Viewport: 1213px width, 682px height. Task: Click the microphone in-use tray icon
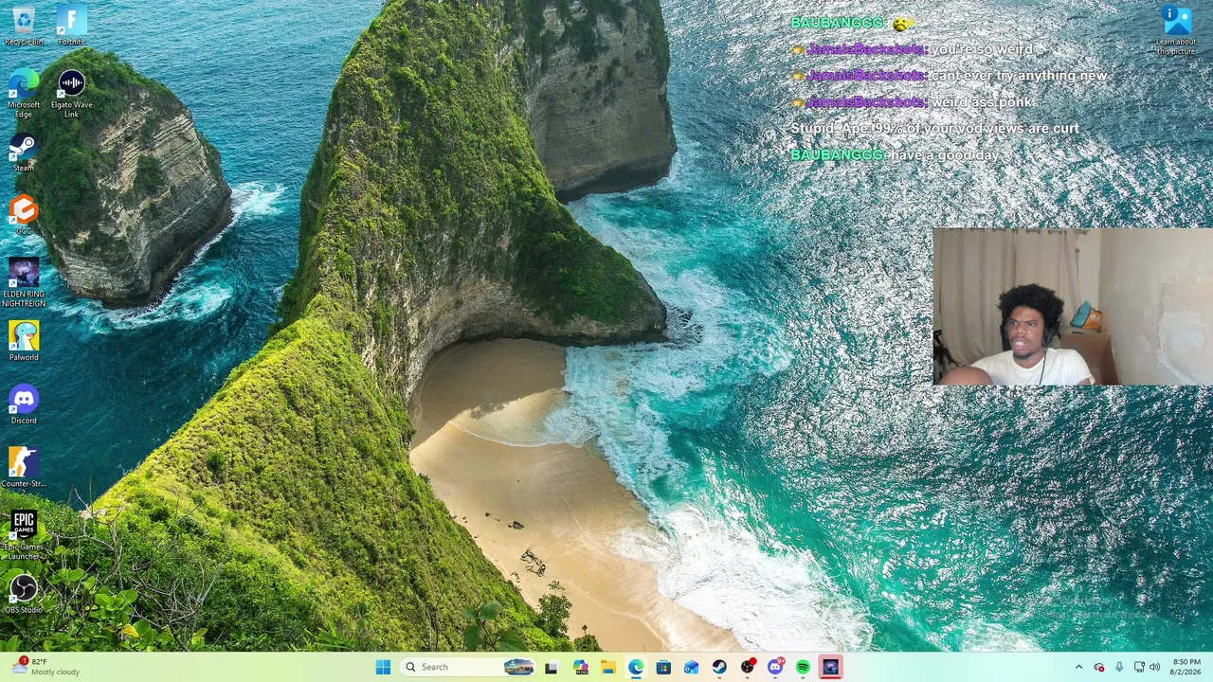point(1119,667)
